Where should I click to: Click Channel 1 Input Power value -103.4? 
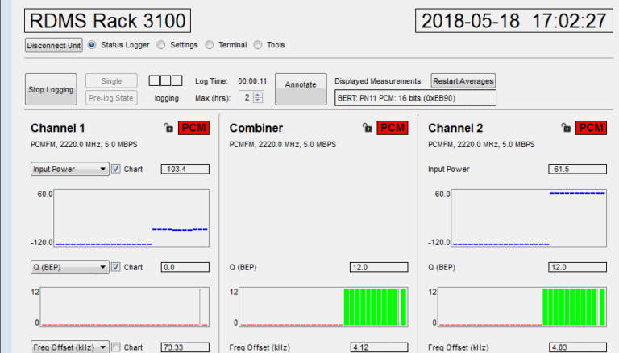[x=185, y=169]
